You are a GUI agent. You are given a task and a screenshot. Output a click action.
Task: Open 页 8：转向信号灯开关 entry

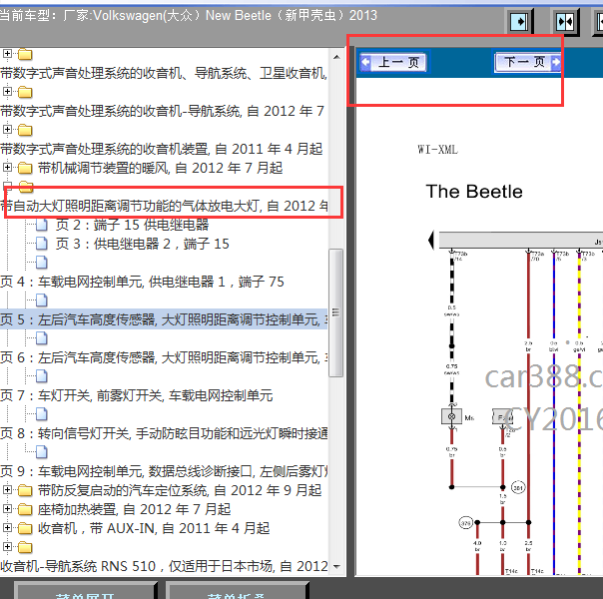pyautogui.click(x=164, y=433)
